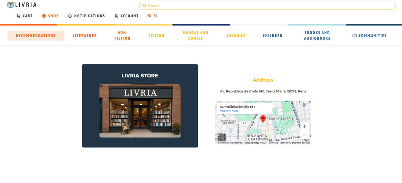Click the SANTA BEATRIZ map label

pyautogui.click(x=281, y=118)
